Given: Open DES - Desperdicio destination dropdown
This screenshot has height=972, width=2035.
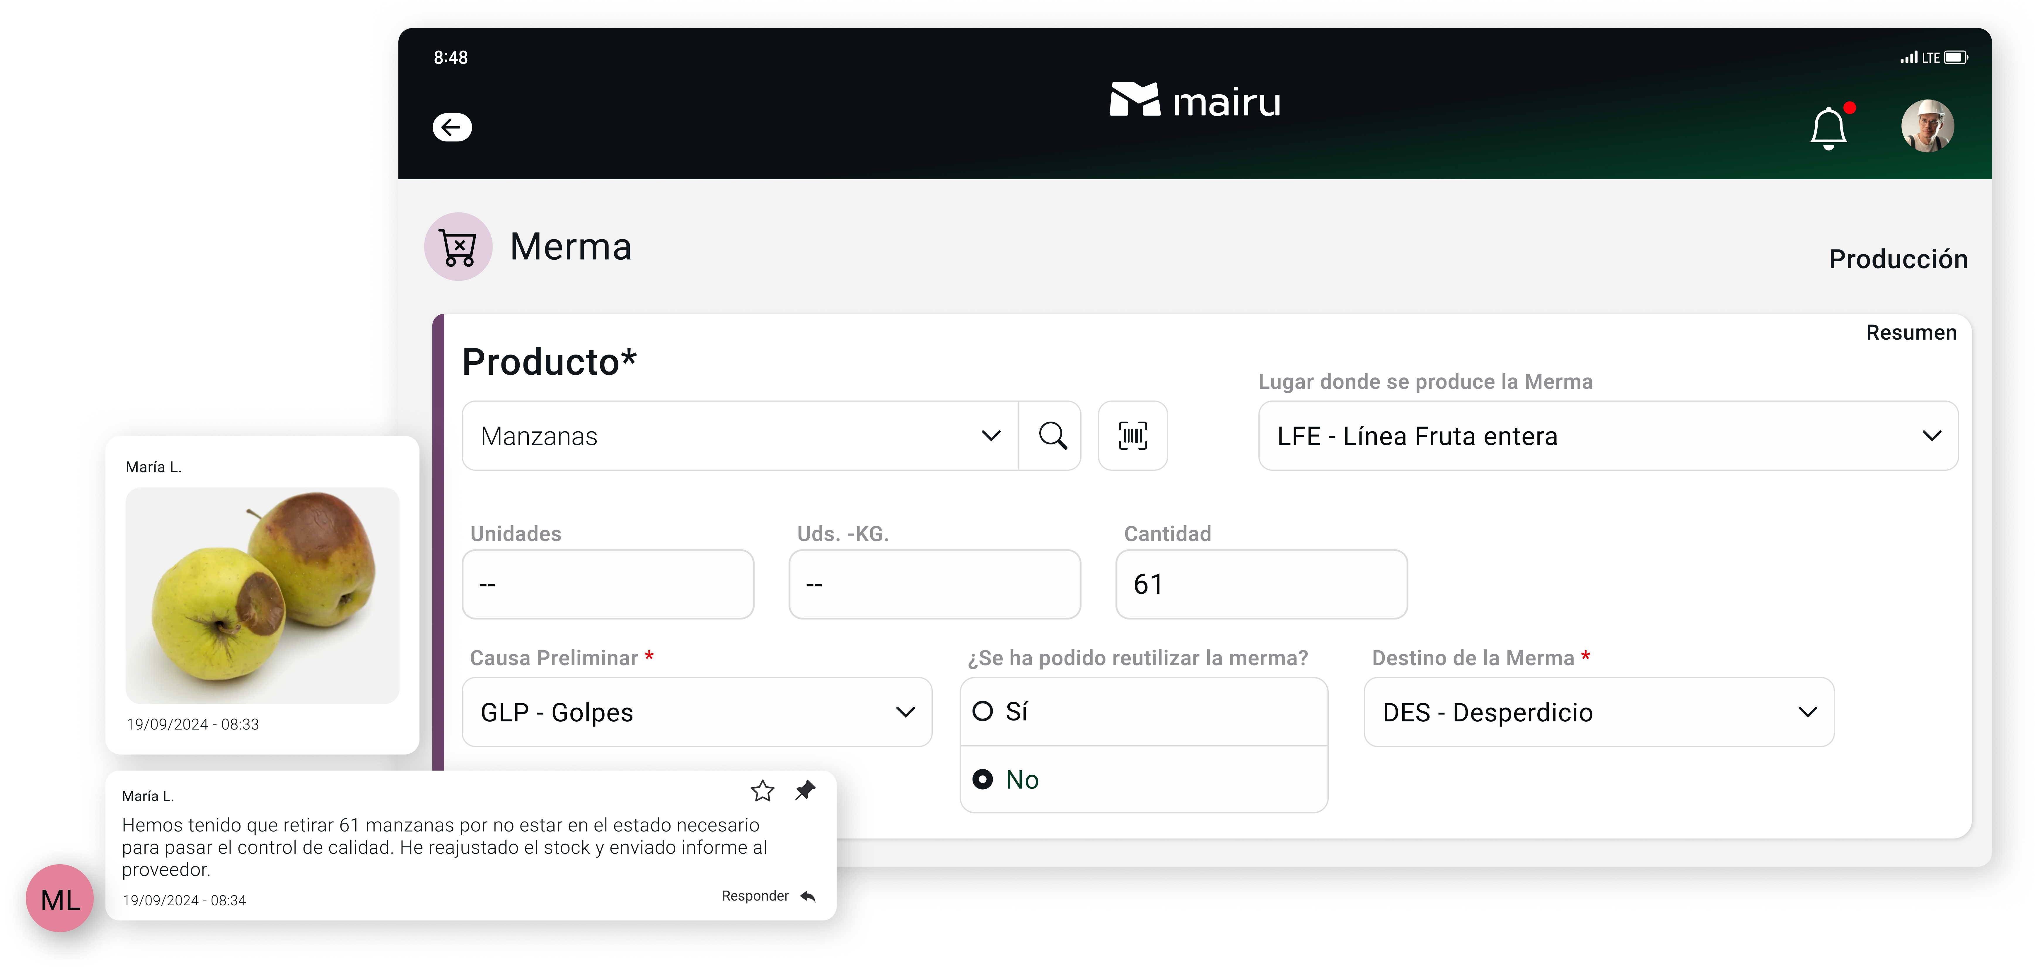Looking at the screenshot, I should [x=1598, y=712].
